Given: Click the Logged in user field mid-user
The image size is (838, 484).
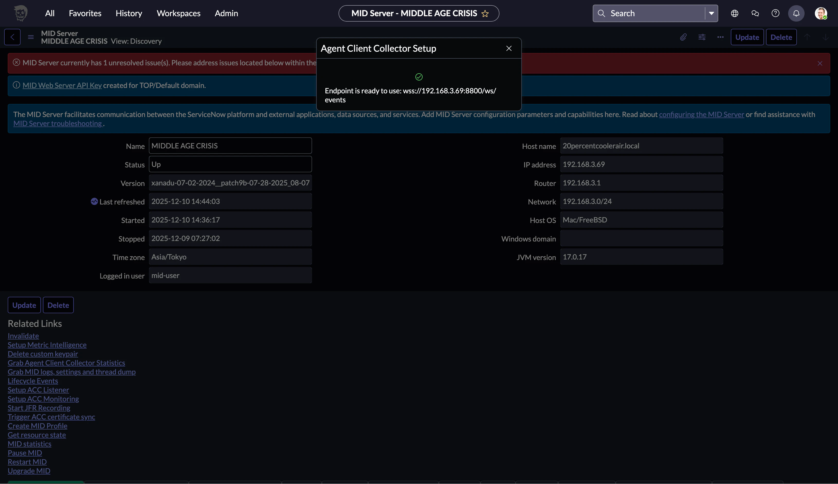Looking at the screenshot, I should [230, 275].
